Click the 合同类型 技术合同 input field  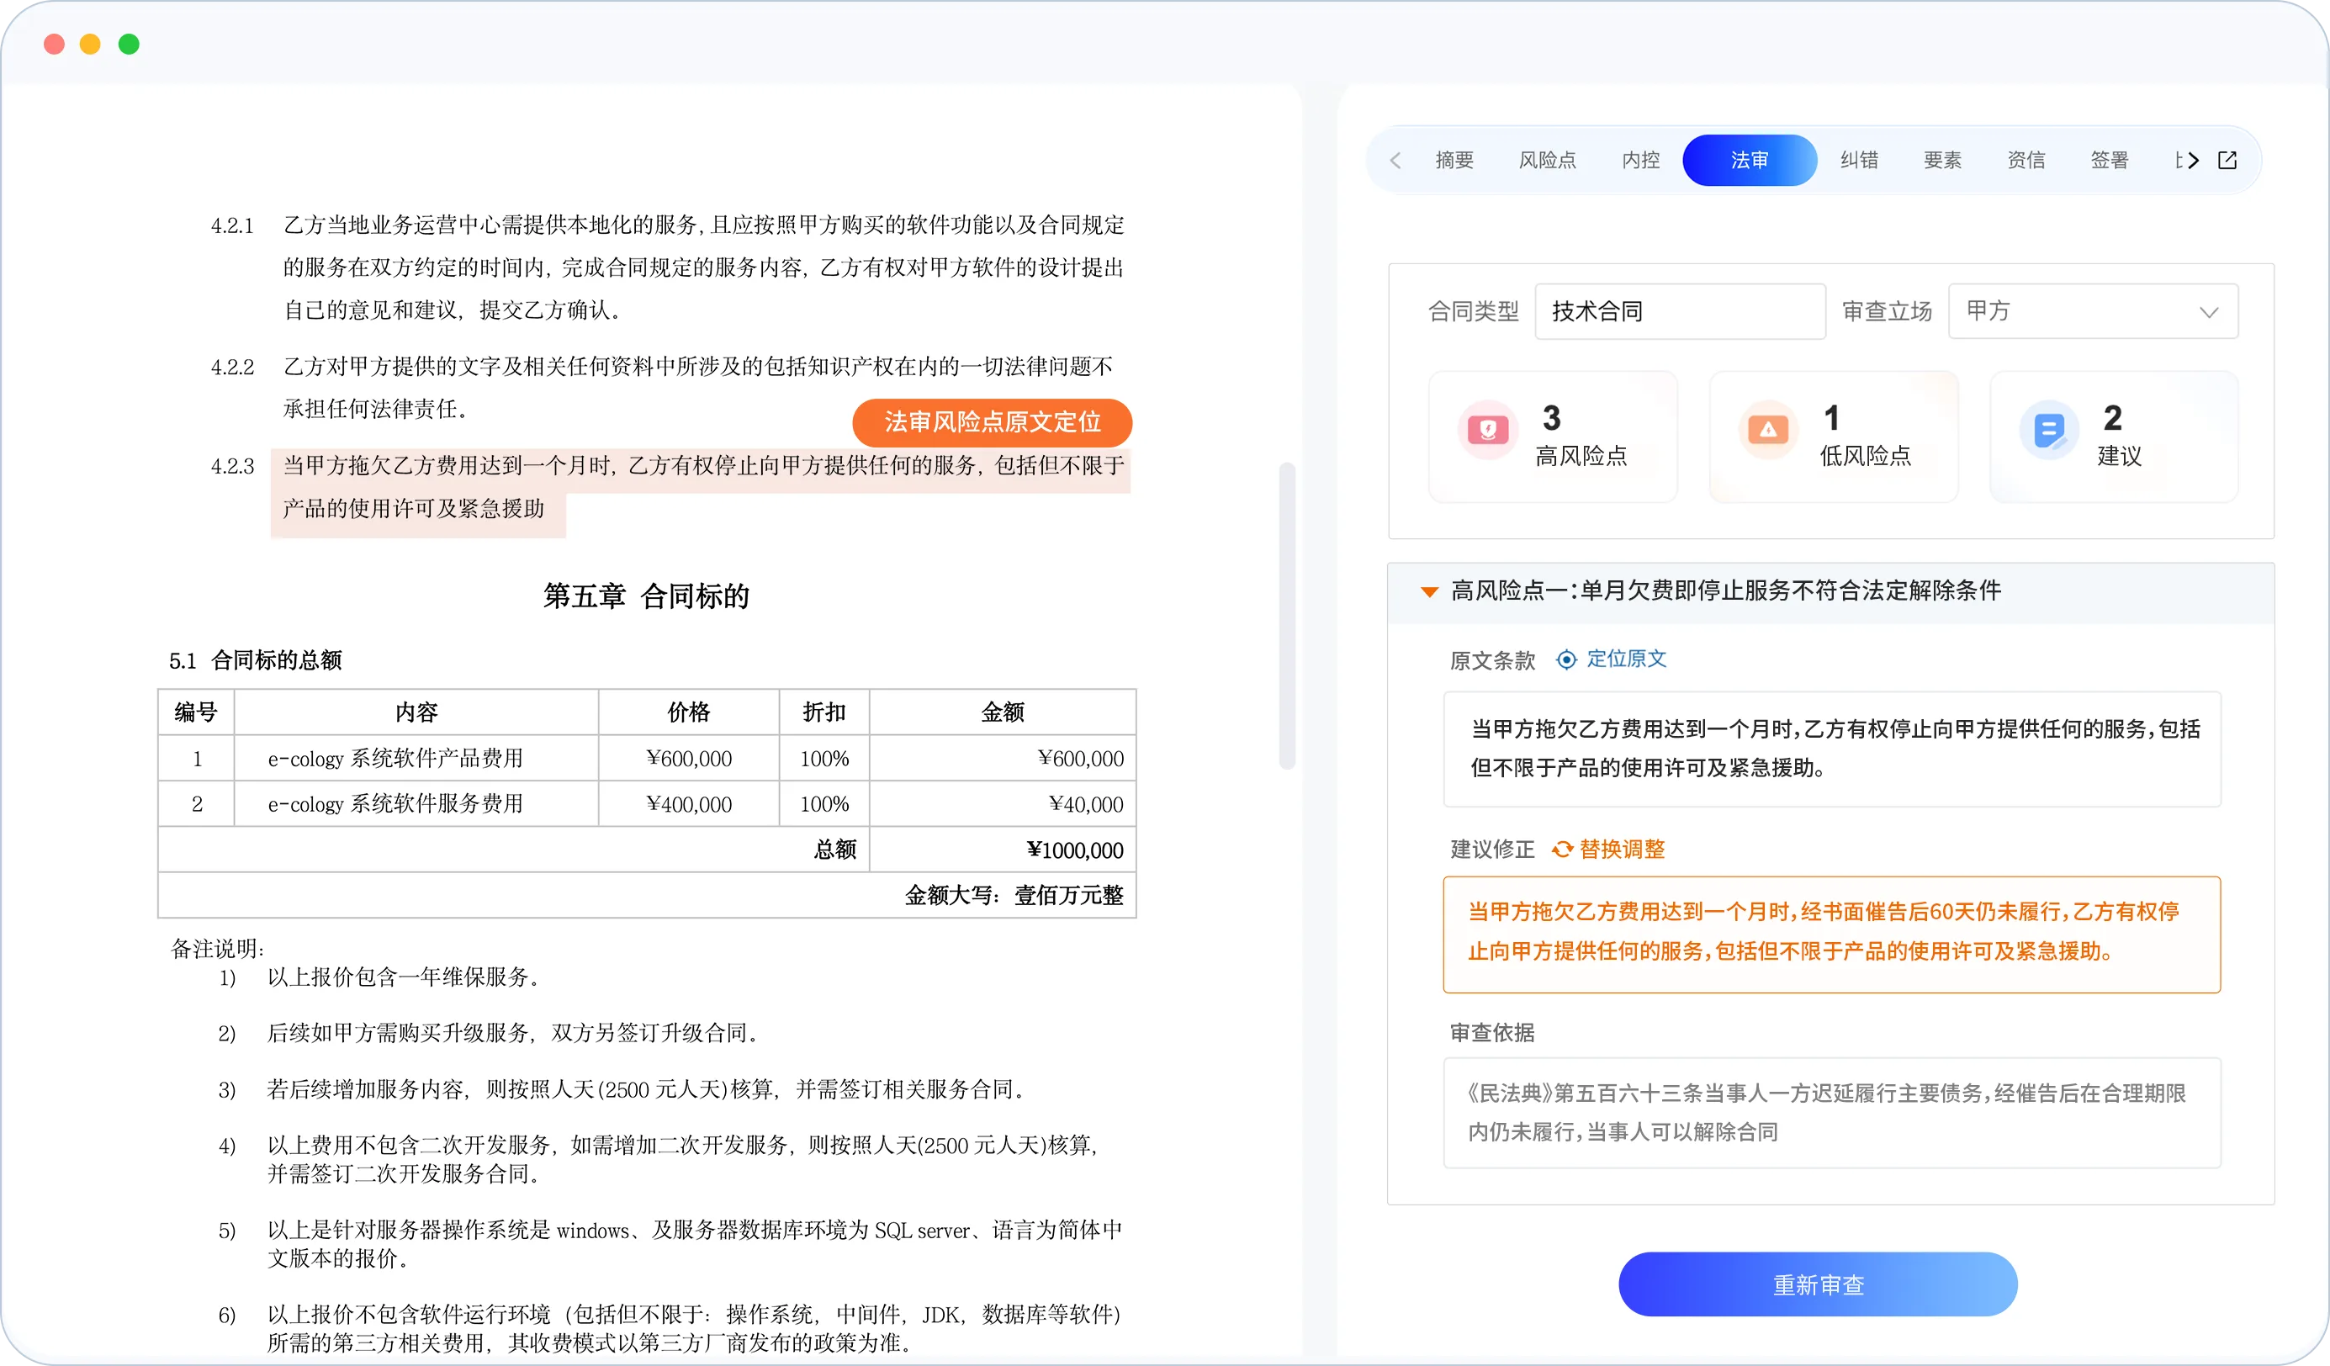pyautogui.click(x=1680, y=312)
